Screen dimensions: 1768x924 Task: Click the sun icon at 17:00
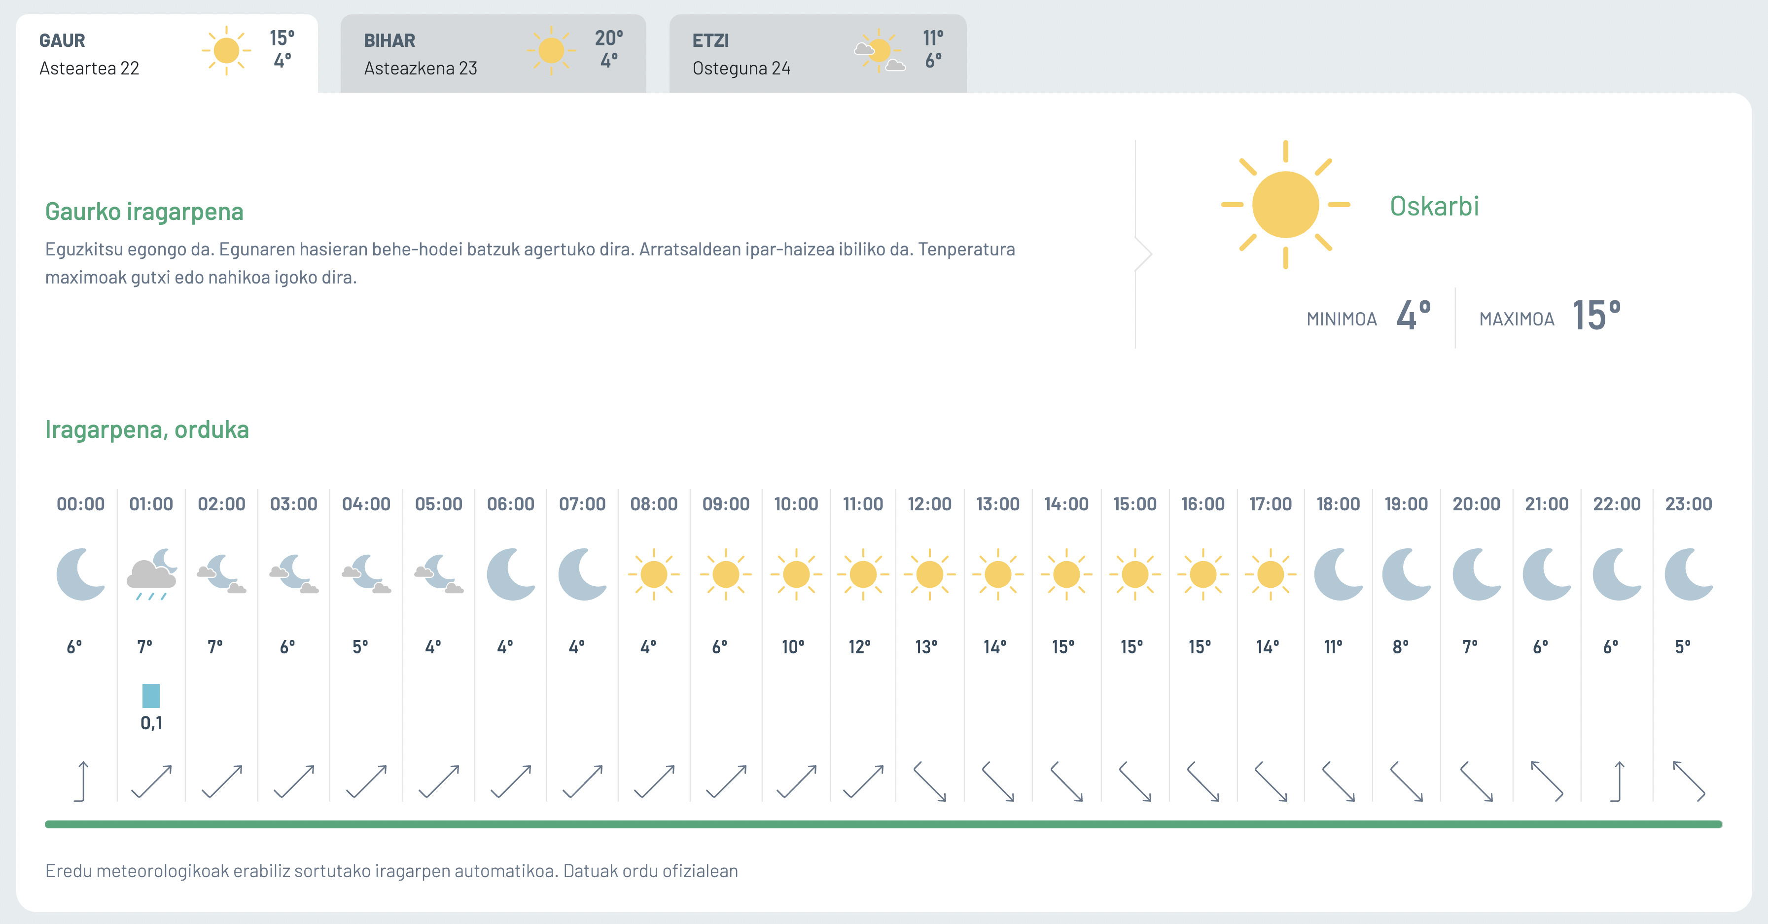pyautogui.click(x=1271, y=574)
